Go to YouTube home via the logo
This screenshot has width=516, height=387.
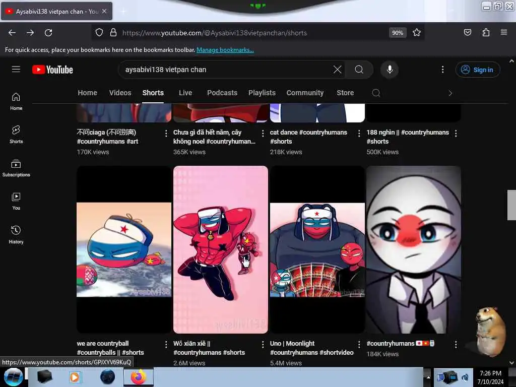52,70
